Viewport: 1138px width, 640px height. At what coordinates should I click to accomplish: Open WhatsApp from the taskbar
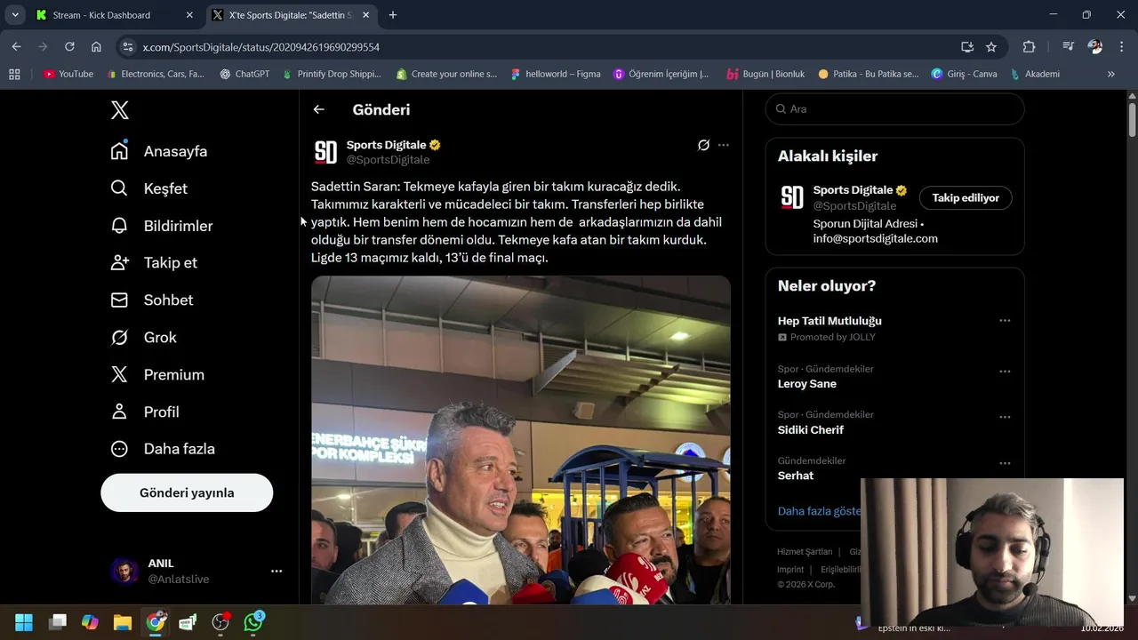pyautogui.click(x=253, y=621)
